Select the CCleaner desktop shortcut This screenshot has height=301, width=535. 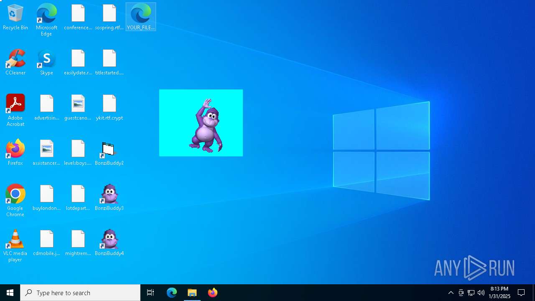click(x=15, y=62)
